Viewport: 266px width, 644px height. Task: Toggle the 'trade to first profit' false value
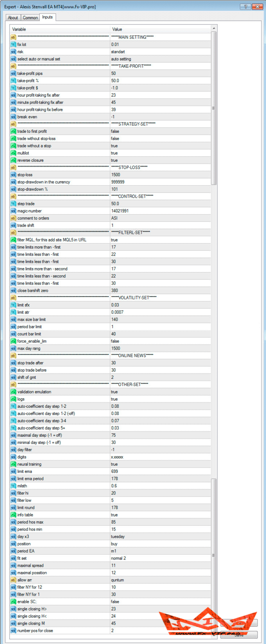160,132
